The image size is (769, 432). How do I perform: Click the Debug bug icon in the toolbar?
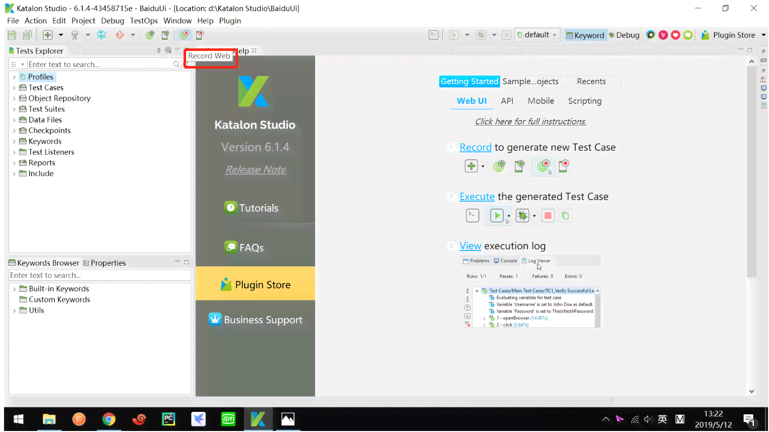coord(481,35)
